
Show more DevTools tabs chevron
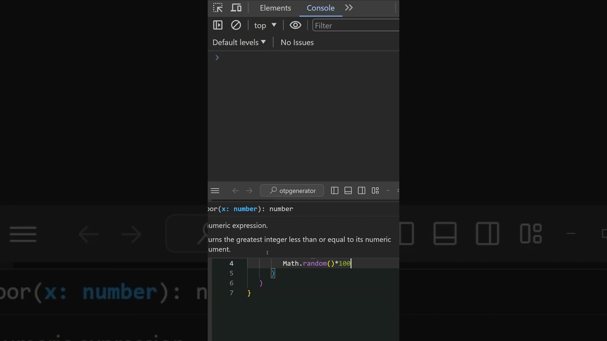pyautogui.click(x=349, y=8)
